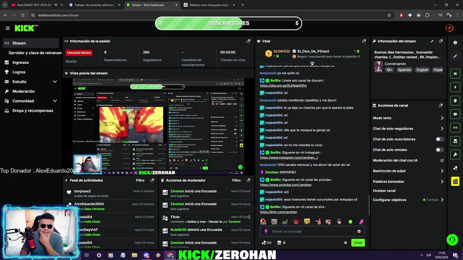
Task: Open external link for Moderación del chat con IA
Action: 442,160
